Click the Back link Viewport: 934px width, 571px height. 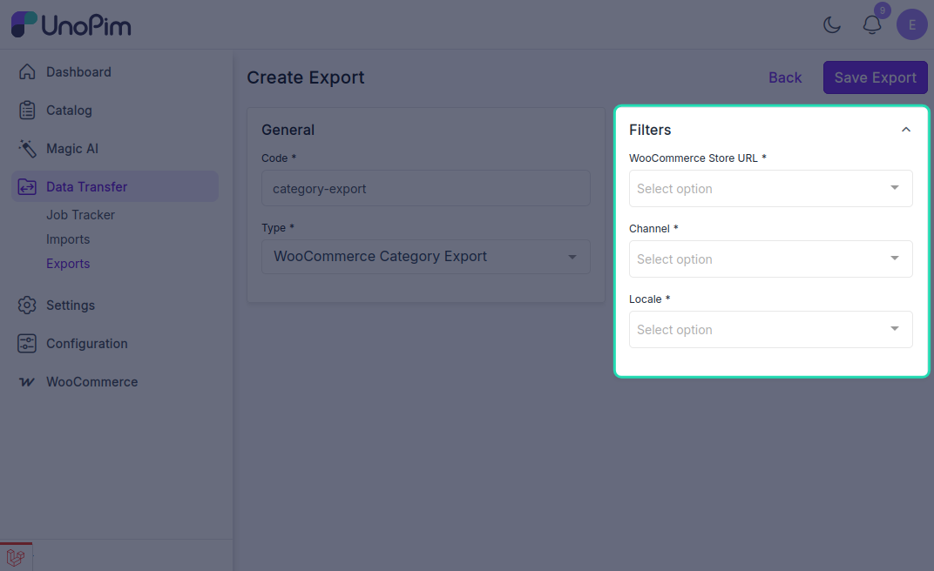tap(784, 77)
